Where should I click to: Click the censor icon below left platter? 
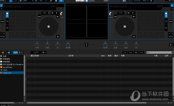click(x=39, y=36)
